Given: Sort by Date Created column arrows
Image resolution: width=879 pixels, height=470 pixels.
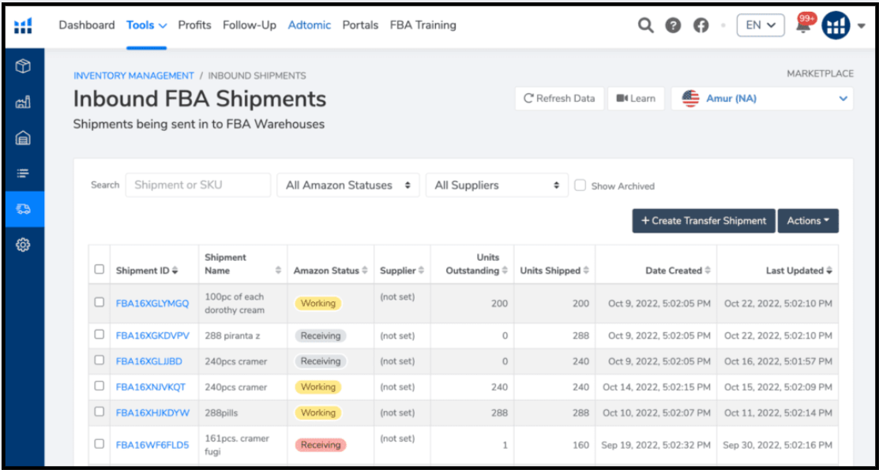Looking at the screenshot, I should [708, 270].
